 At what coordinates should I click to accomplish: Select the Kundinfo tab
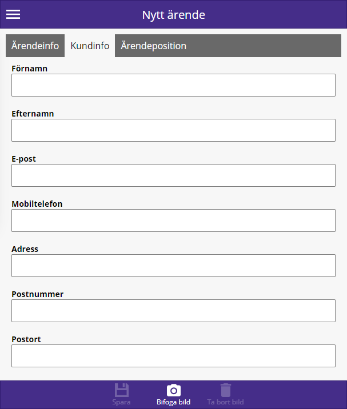pos(90,46)
